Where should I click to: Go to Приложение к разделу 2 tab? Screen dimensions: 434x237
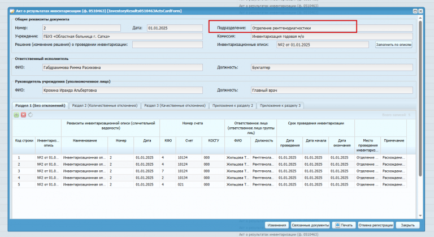point(233,106)
